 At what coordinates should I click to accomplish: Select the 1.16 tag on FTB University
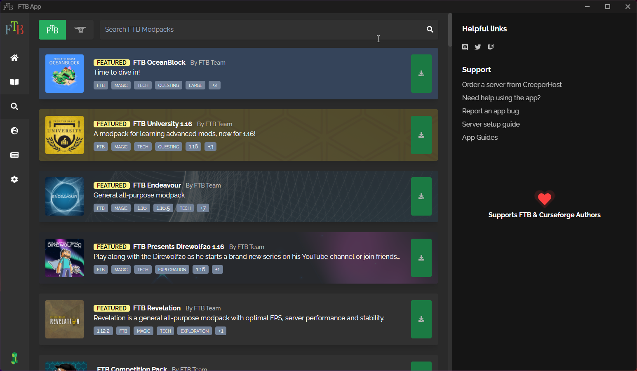coord(193,147)
